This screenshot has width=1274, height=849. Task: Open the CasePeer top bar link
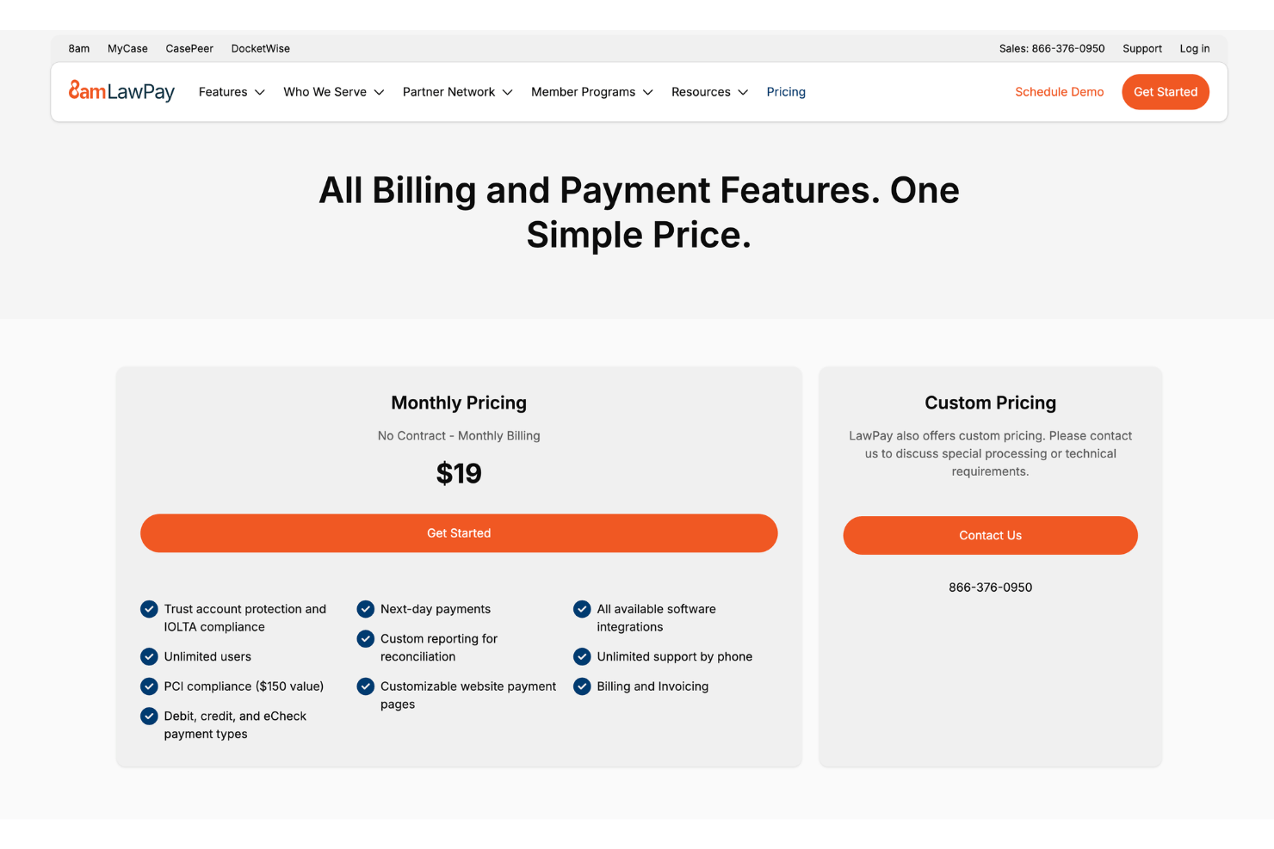[189, 48]
